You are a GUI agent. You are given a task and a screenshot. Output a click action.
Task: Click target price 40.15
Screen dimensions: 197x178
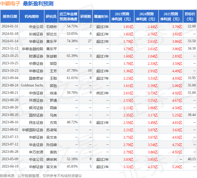192,159
